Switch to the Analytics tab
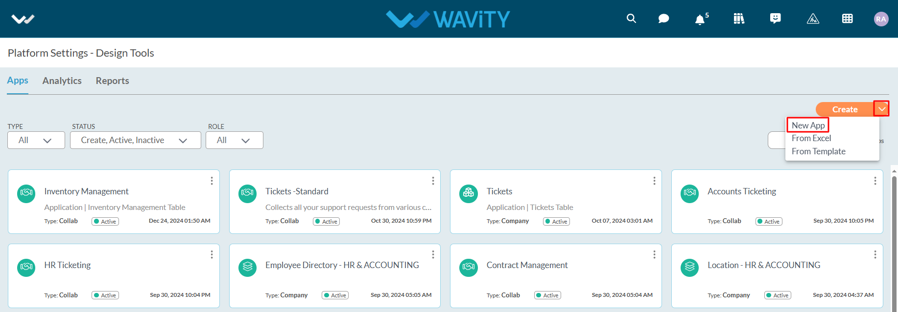898x312 pixels. (62, 81)
